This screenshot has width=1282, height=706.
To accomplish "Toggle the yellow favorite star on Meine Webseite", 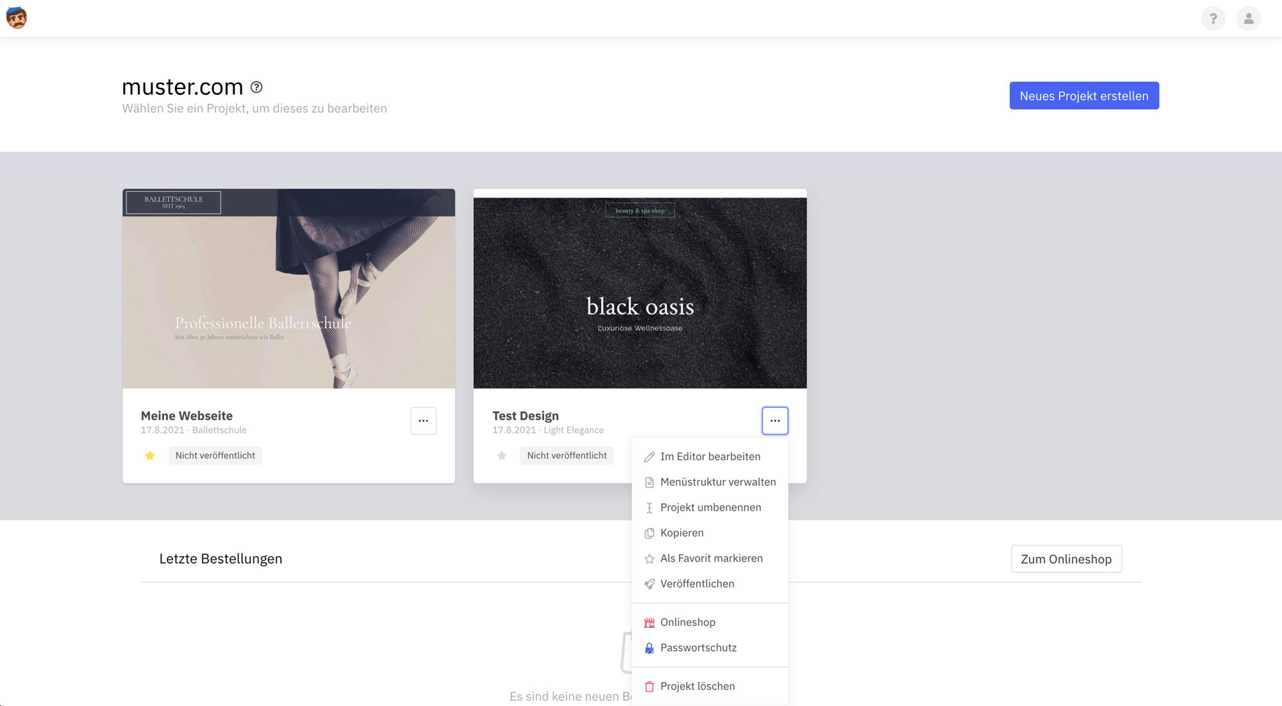I will point(150,456).
